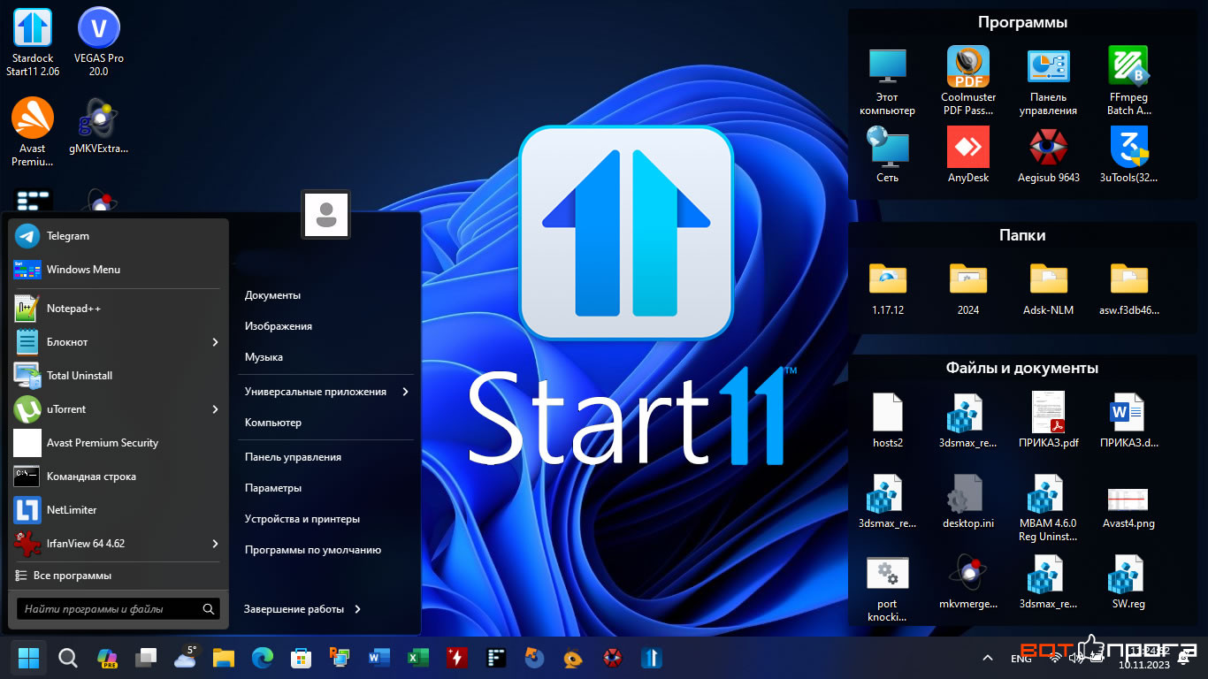Open taskbar Search magnifier
Viewport: 1208px width, 679px height.
(x=68, y=658)
